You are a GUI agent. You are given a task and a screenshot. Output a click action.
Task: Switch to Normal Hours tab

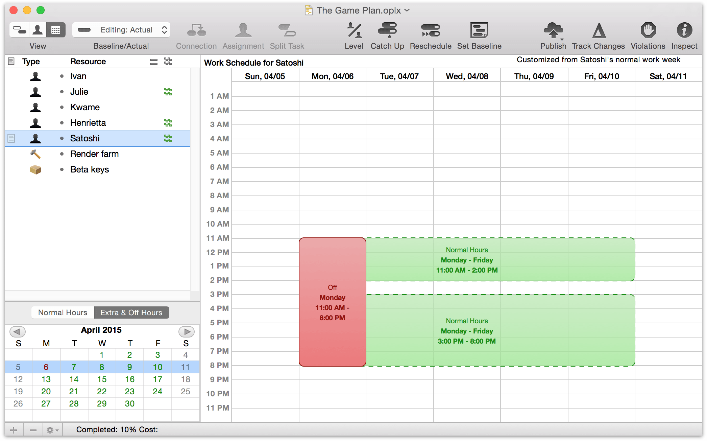[x=63, y=312]
